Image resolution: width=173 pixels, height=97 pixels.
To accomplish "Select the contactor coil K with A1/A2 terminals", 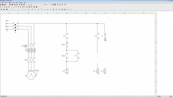I will (66, 71).
